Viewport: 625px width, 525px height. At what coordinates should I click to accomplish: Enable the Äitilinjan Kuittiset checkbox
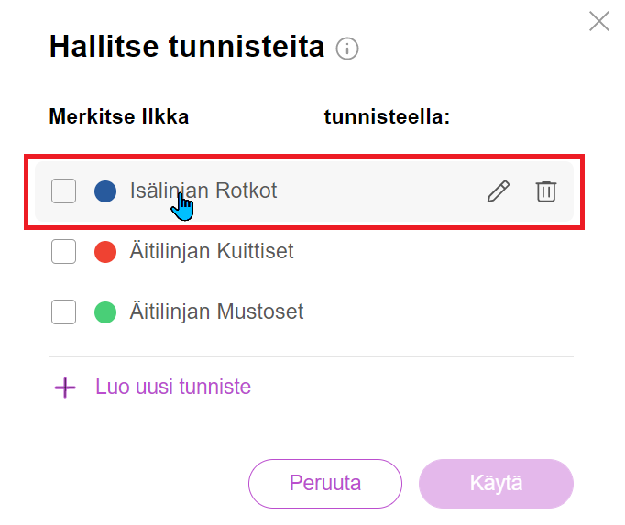pyautogui.click(x=64, y=252)
